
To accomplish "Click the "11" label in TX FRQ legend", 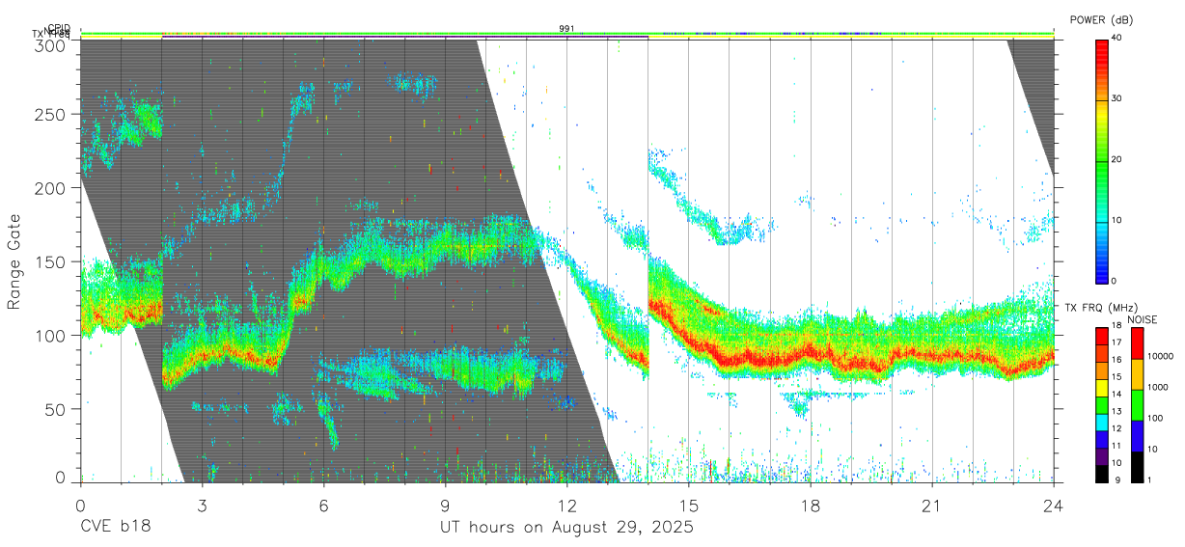I will (1116, 446).
